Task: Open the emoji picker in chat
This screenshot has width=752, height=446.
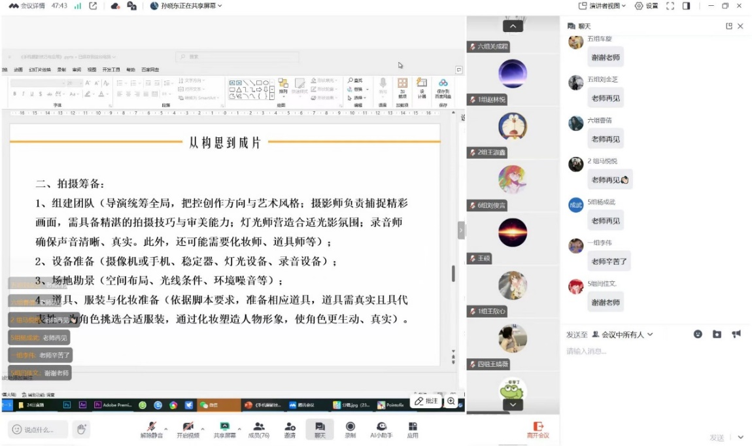Action: coord(698,334)
